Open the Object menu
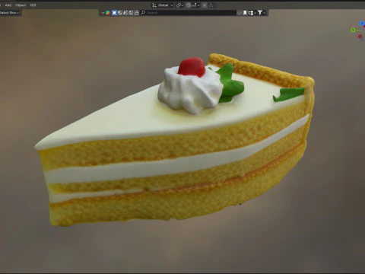This screenshot has height=274, width=365. (21, 5)
